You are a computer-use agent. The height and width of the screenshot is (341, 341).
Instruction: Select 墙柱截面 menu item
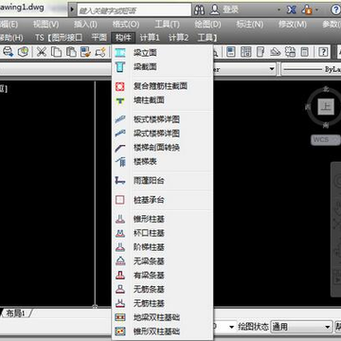point(163,100)
